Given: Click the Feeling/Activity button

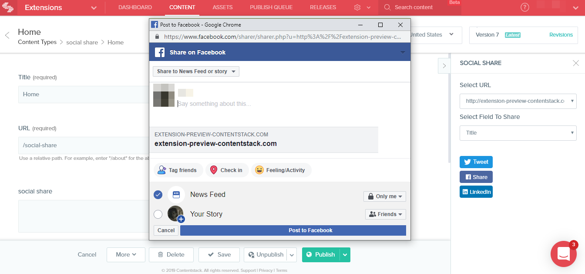Looking at the screenshot, I should click(x=281, y=170).
